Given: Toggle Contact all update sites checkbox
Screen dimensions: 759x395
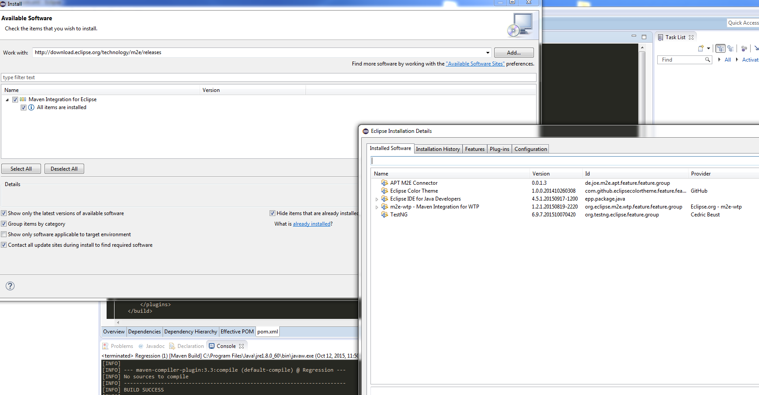Looking at the screenshot, I should pyautogui.click(x=4, y=245).
